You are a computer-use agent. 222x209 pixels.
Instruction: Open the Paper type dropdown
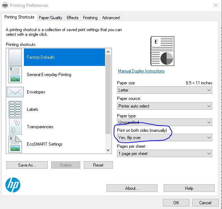[x=164, y=122]
